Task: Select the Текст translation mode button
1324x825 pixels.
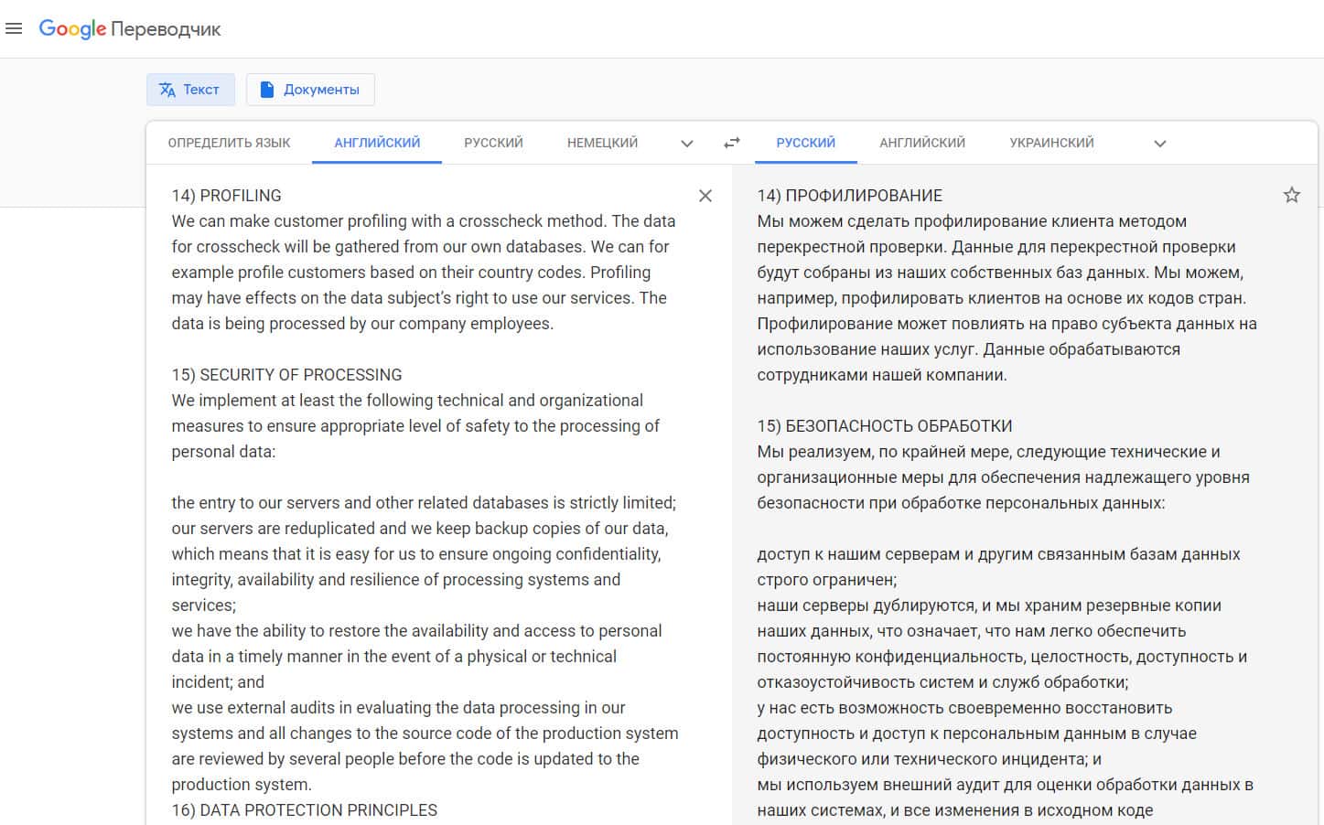Action: [x=190, y=90]
